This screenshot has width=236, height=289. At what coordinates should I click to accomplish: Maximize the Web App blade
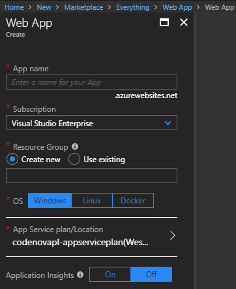[164, 22]
